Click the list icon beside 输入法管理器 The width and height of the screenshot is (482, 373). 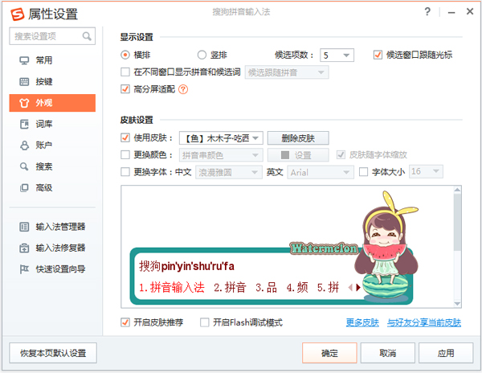(24, 227)
